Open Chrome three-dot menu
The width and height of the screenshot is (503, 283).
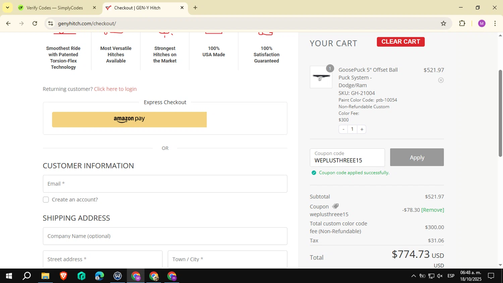(x=495, y=23)
